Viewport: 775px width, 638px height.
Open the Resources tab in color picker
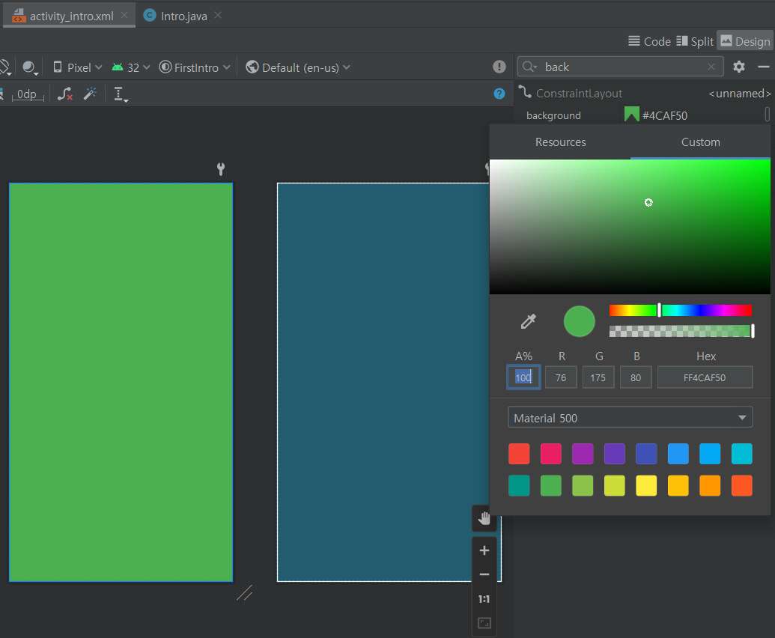[560, 142]
